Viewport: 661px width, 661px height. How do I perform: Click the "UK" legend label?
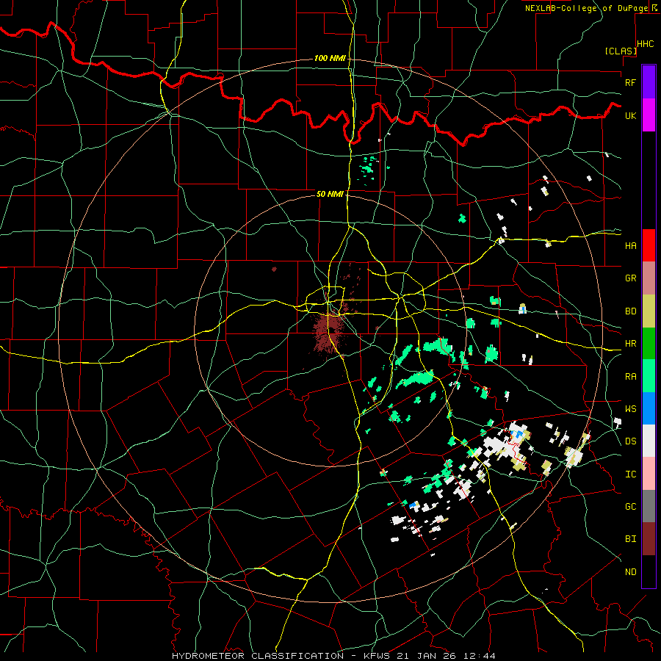[630, 115]
